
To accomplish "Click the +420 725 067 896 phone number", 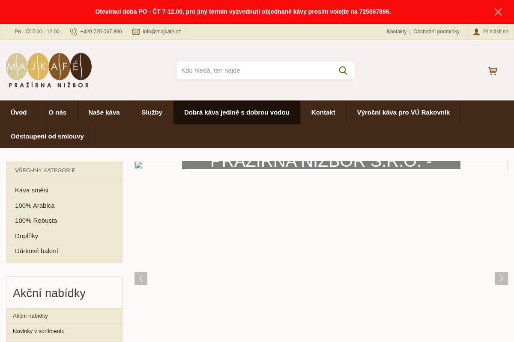I will [101, 32].
